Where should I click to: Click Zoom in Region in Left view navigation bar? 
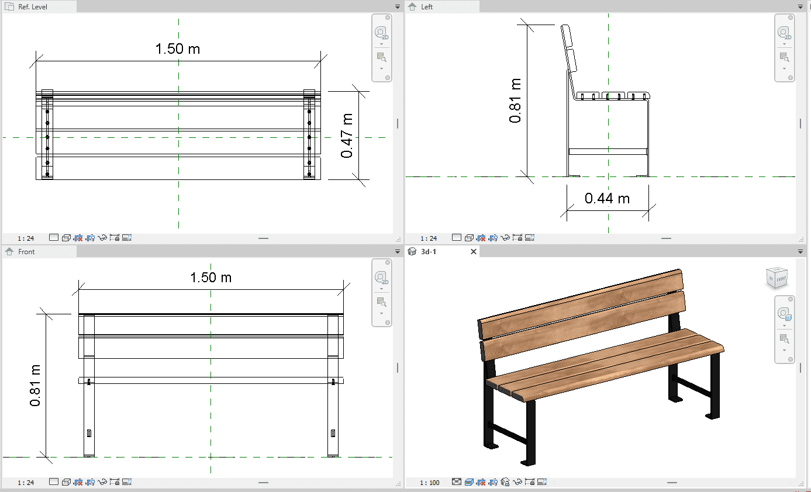coord(784,57)
